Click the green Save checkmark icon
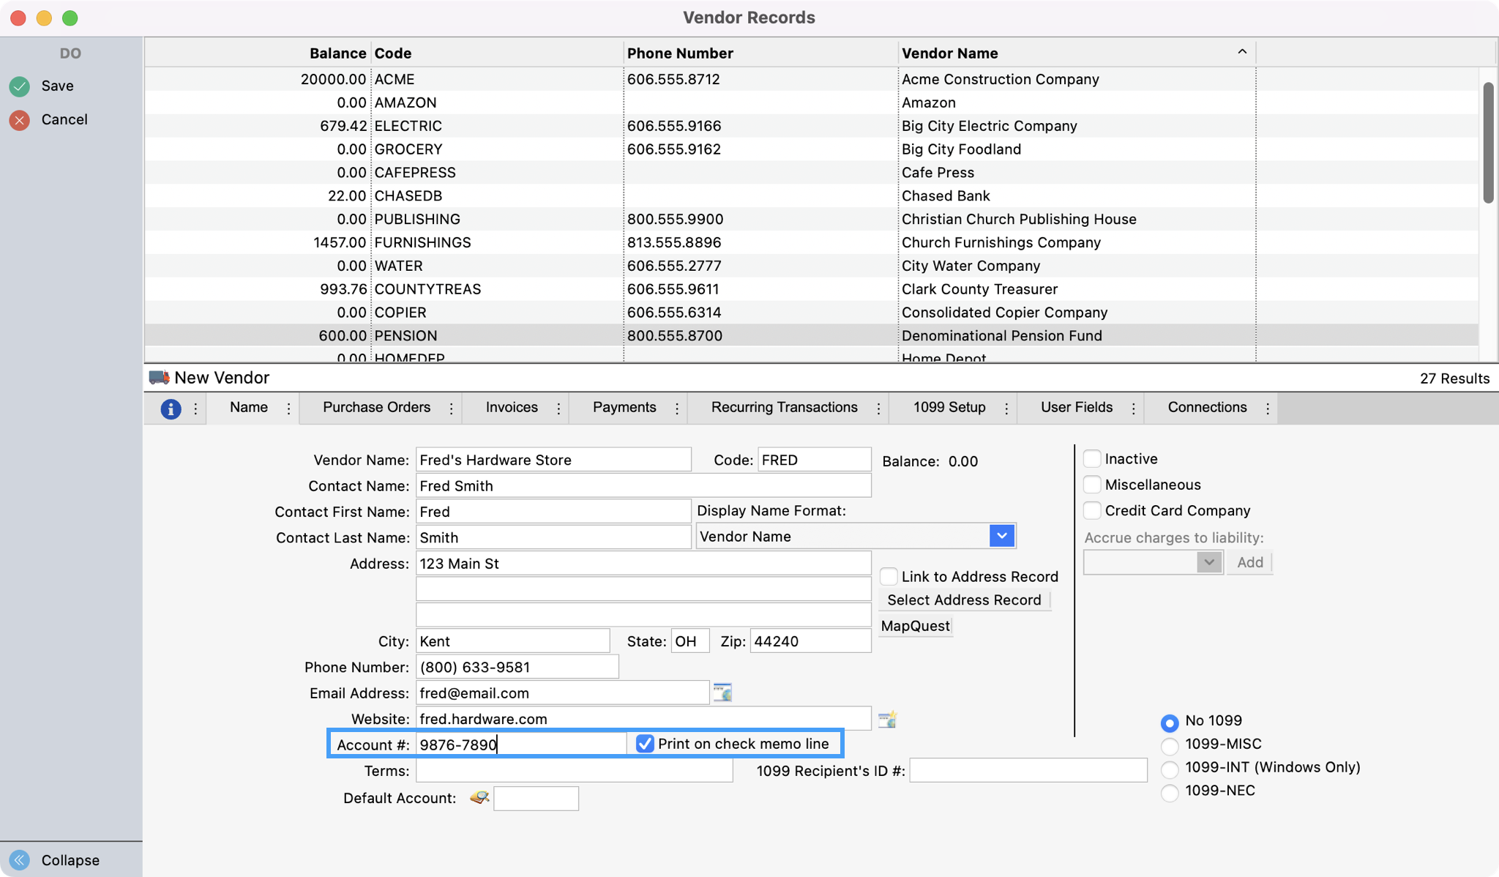1499x877 pixels. [20, 86]
